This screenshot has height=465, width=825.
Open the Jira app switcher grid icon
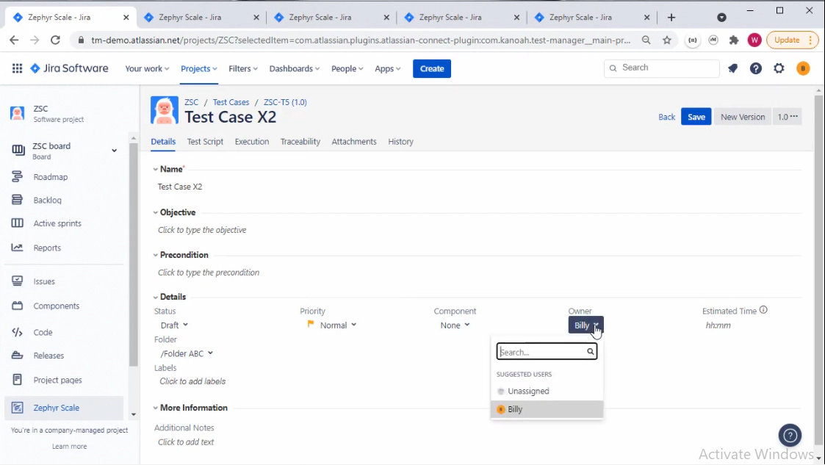pos(16,68)
